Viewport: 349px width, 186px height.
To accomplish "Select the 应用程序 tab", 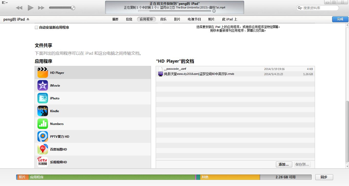I will (x=146, y=19).
